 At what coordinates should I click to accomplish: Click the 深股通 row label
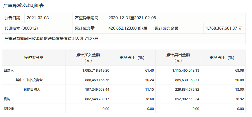tap(9, 109)
